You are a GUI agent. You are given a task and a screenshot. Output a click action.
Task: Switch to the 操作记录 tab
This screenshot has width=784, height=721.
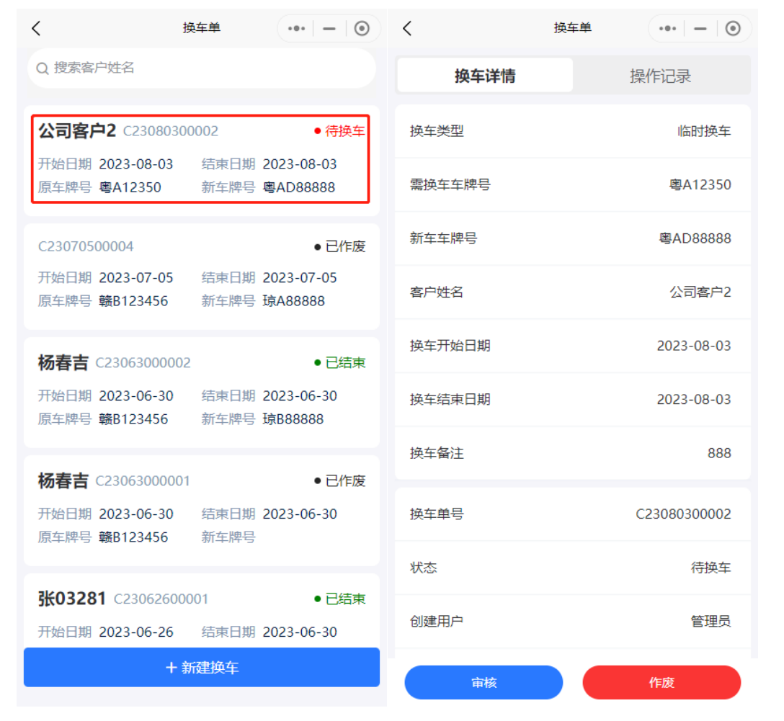661,76
